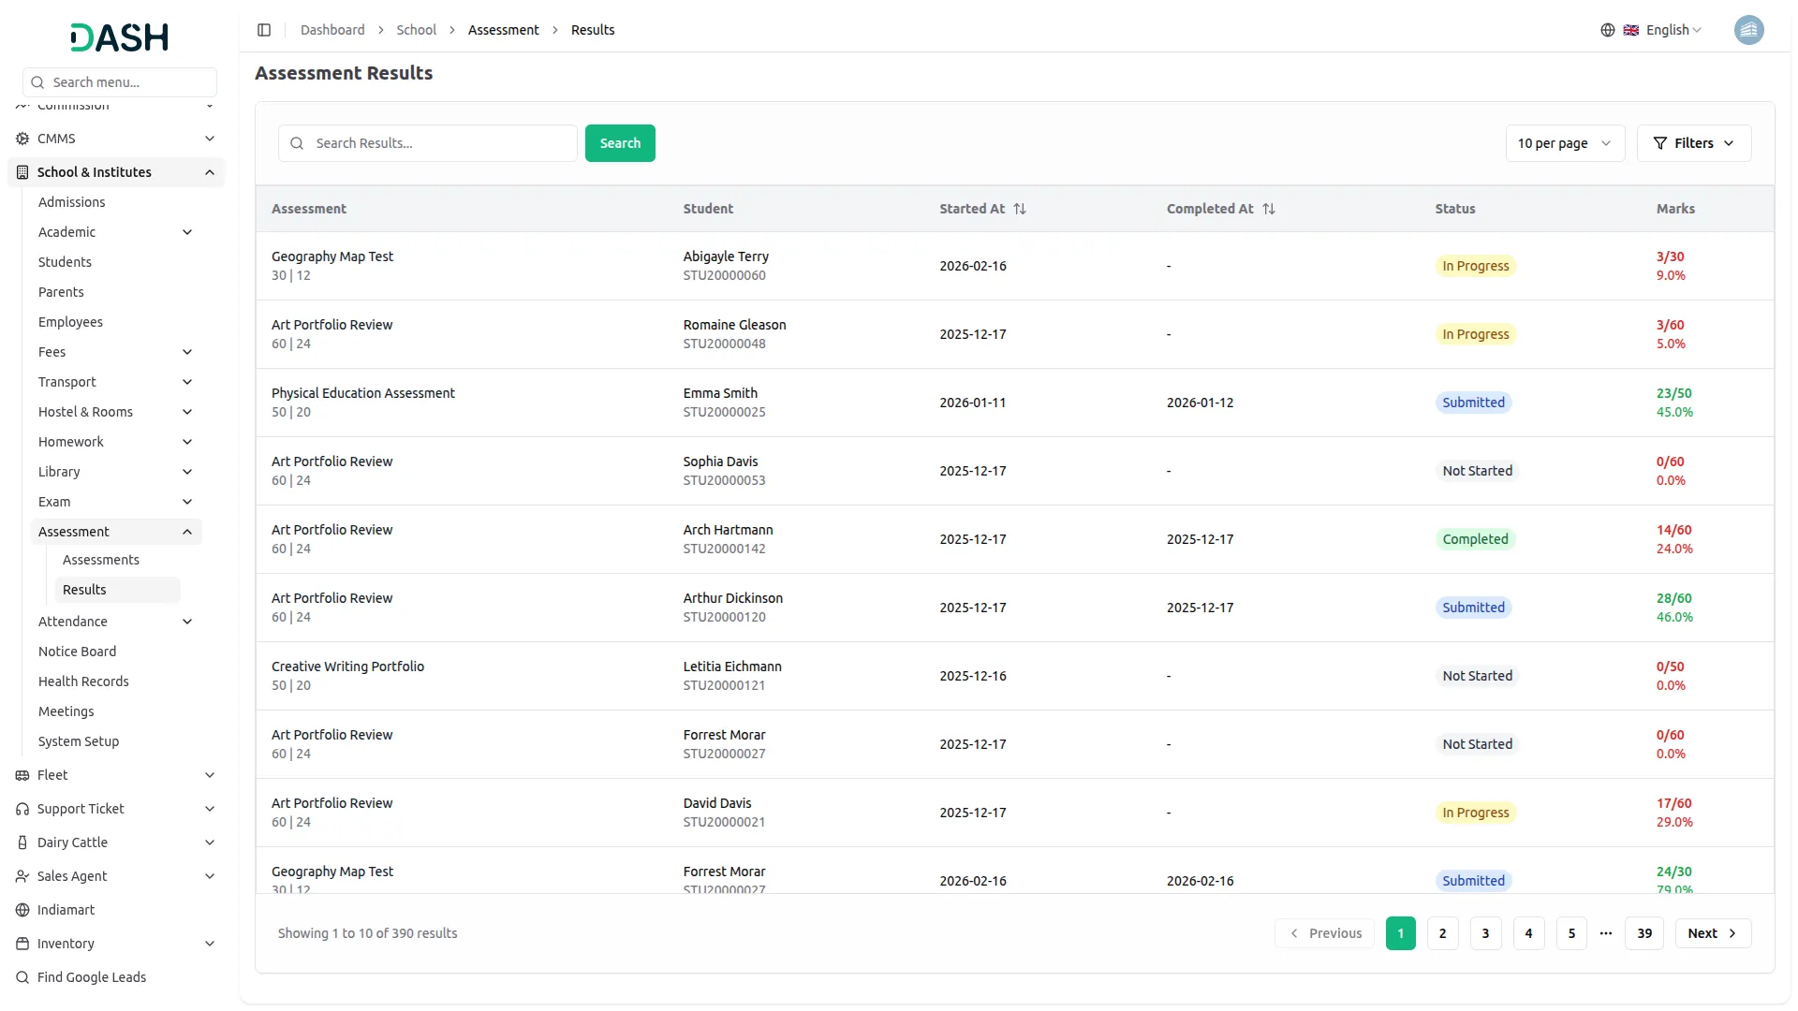Click the DASH logo
The width and height of the screenshot is (1798, 1011).
pos(119,37)
